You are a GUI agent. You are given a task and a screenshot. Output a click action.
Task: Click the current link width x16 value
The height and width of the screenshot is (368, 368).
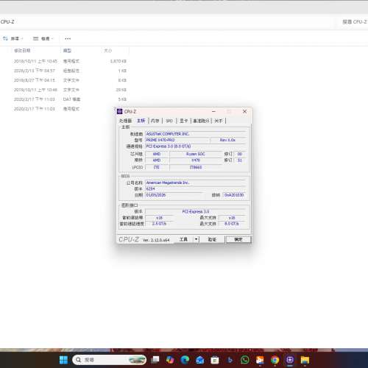[160, 218]
